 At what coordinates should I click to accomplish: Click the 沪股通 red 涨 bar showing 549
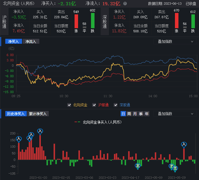(x=76, y=22)
